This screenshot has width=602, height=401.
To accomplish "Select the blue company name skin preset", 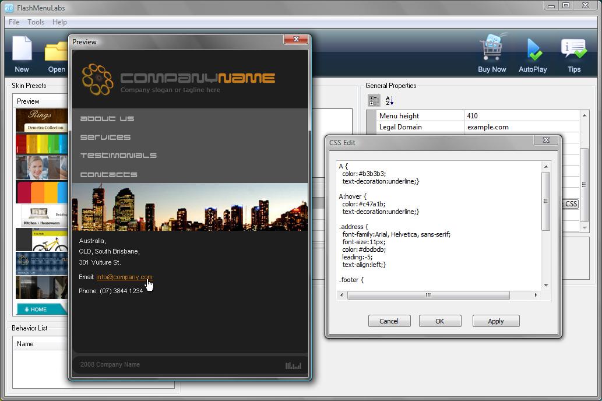I will 41,263.
